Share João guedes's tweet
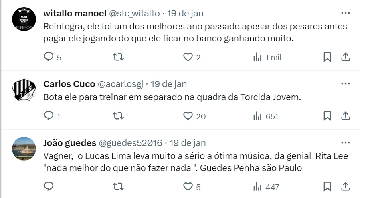Image resolution: width=376 pixels, height=198 pixels. pos(346,186)
